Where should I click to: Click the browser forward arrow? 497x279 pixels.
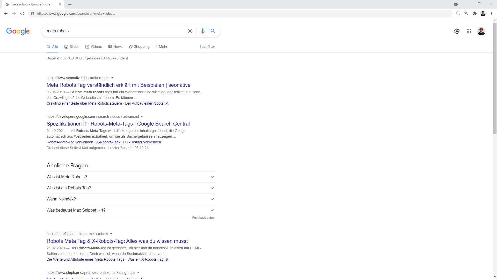click(14, 13)
